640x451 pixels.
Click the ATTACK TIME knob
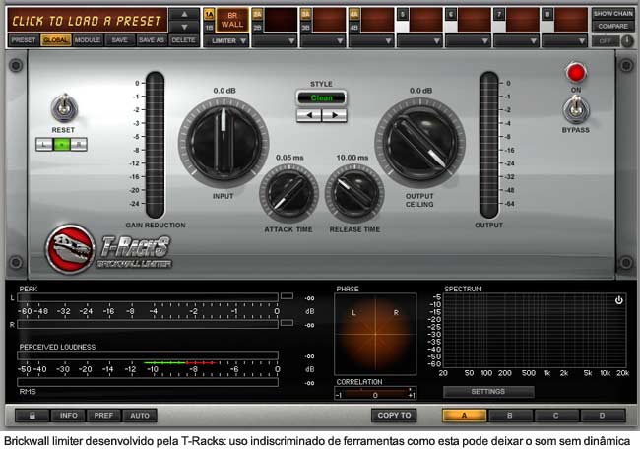288,193
